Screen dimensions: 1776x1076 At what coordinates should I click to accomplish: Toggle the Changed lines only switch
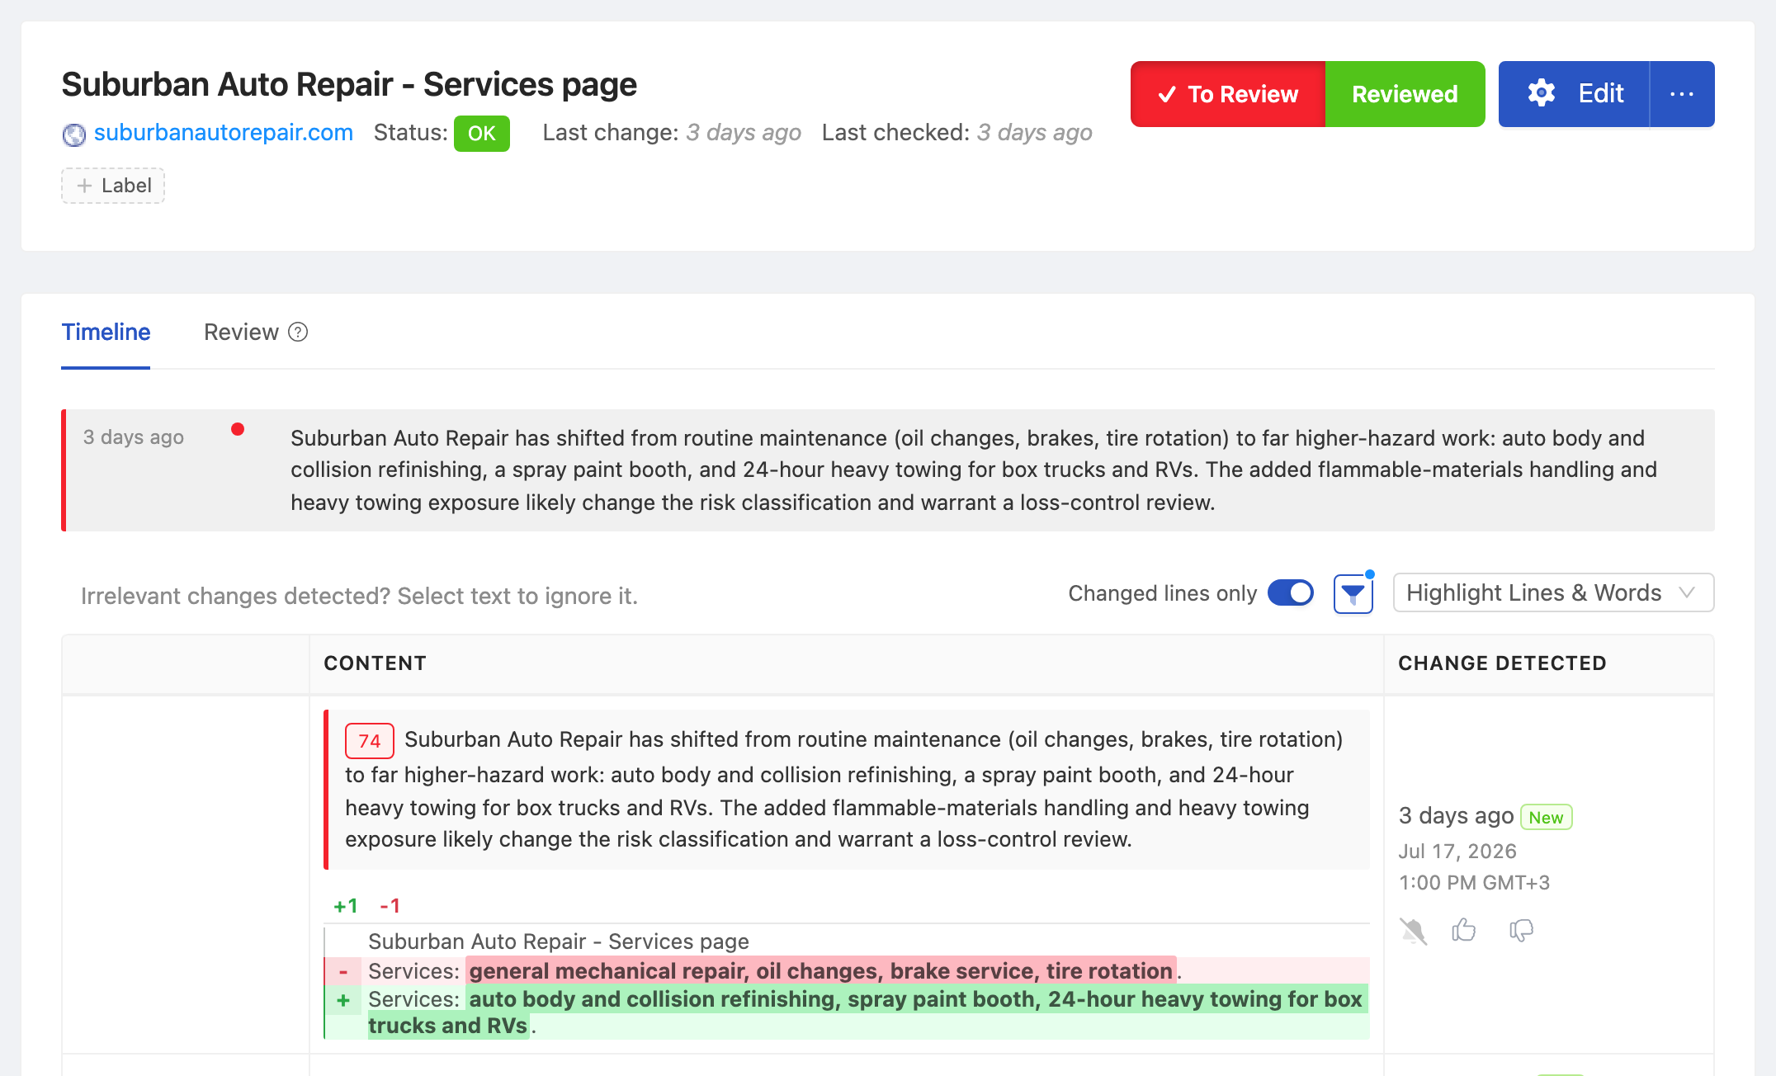click(x=1291, y=592)
